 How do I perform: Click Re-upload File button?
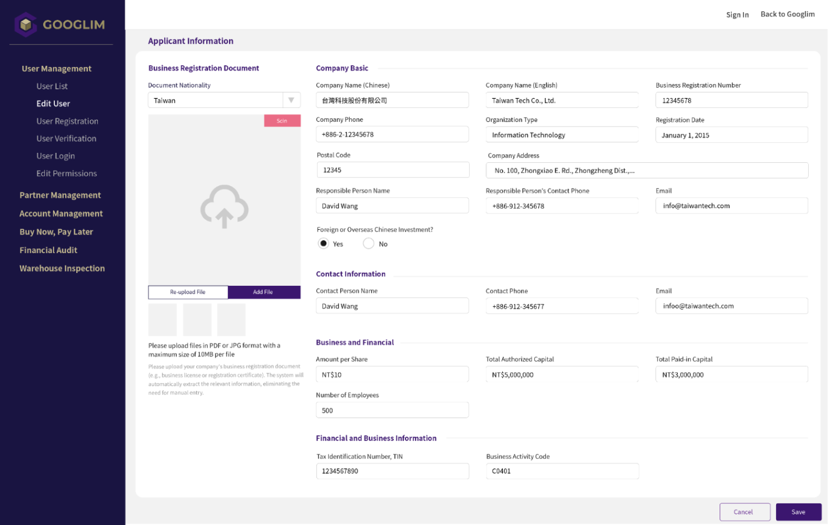tap(188, 292)
